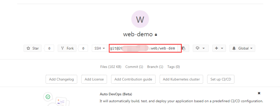
Task: Open the Global notification dropdown
Action: coord(242,48)
